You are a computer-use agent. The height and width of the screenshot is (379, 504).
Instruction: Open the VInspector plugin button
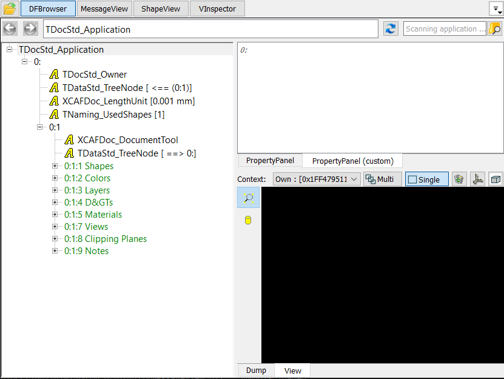[217, 8]
